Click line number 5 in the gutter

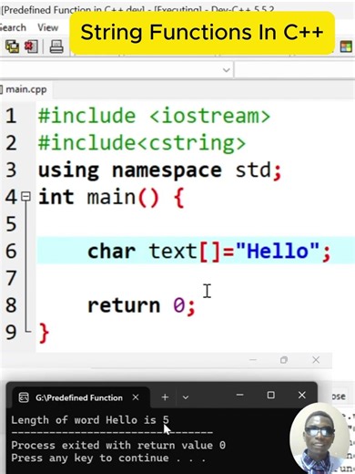11,224
